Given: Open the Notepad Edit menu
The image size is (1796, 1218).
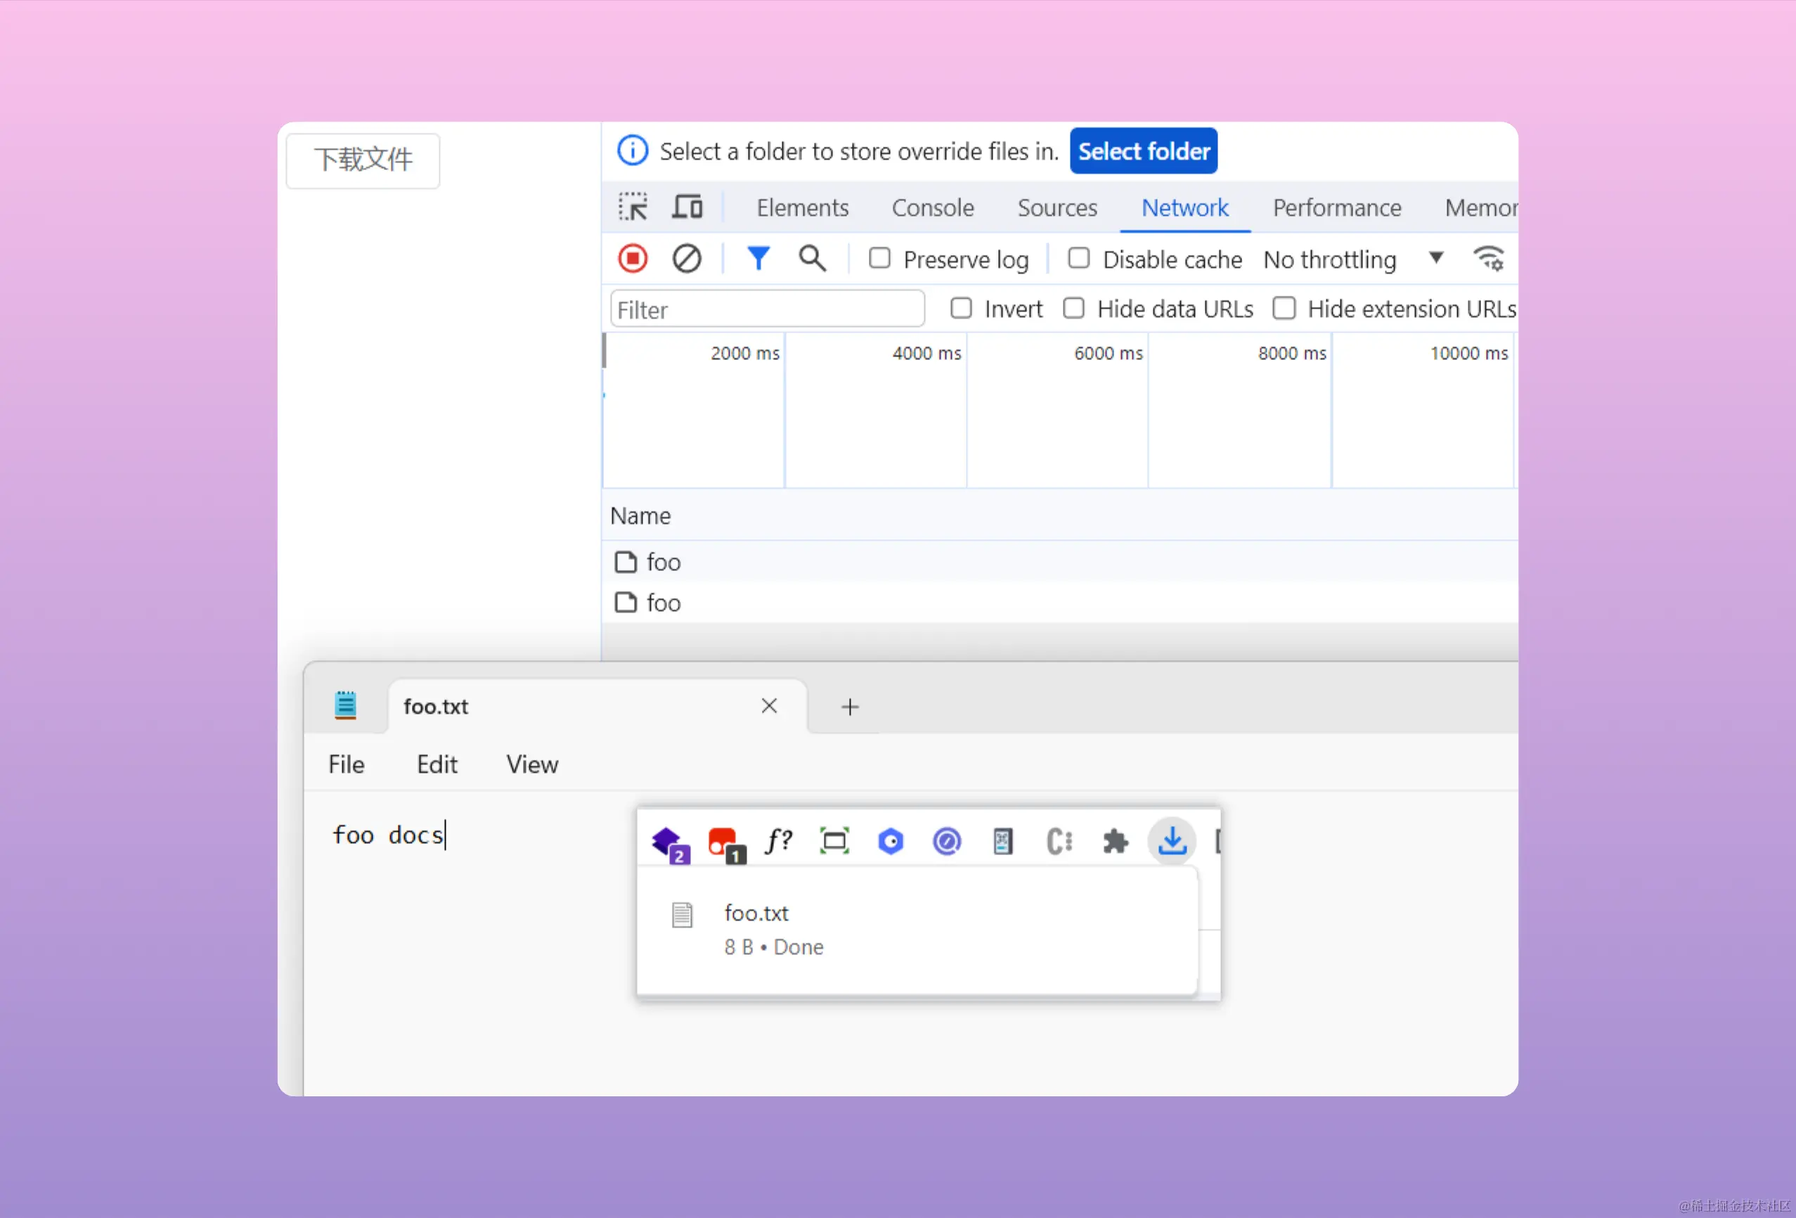Looking at the screenshot, I should pos(437,764).
